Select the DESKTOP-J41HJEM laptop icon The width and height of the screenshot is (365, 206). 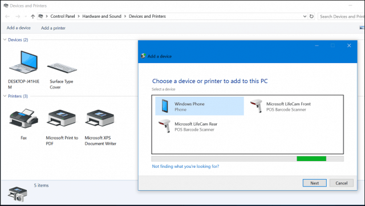23,62
